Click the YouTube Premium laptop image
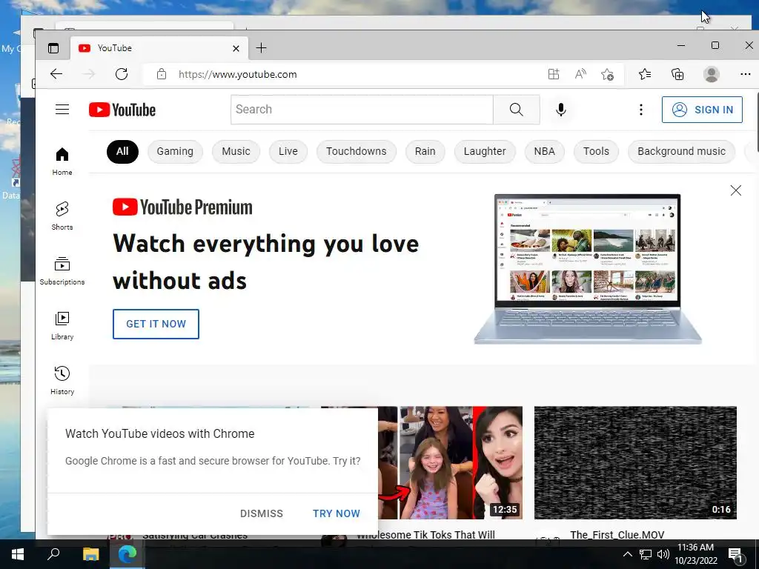Viewport: 759px width, 569px height. click(588, 269)
